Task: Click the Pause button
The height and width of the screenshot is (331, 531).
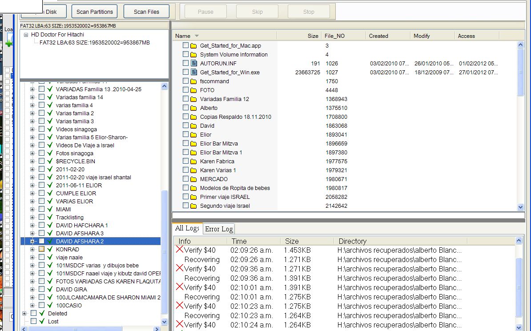Action: point(205,12)
